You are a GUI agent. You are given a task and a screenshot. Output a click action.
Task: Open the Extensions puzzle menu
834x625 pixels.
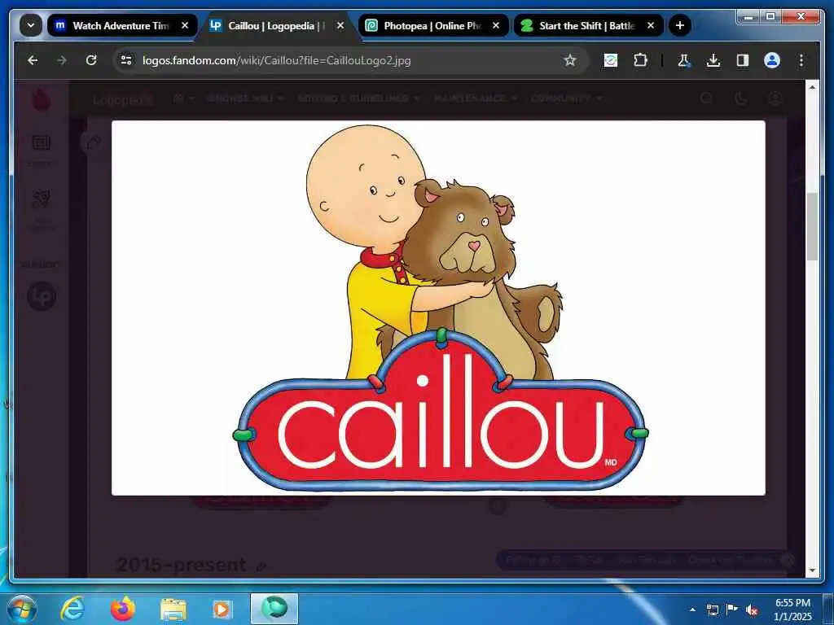640,60
